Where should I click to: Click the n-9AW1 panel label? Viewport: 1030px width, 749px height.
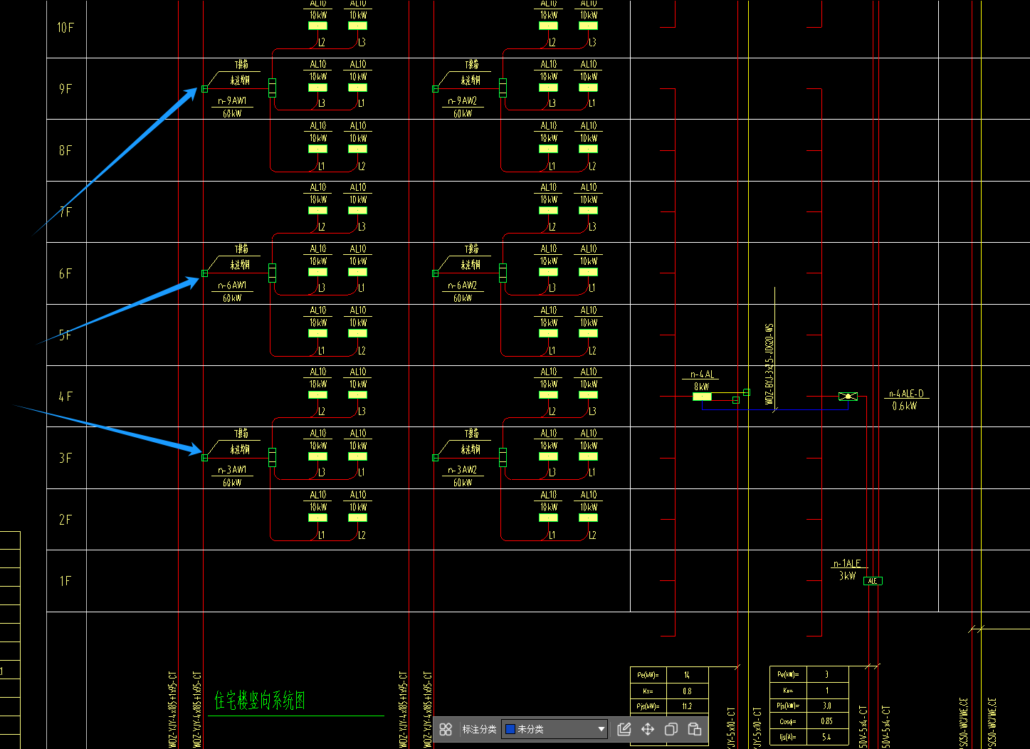coord(233,101)
